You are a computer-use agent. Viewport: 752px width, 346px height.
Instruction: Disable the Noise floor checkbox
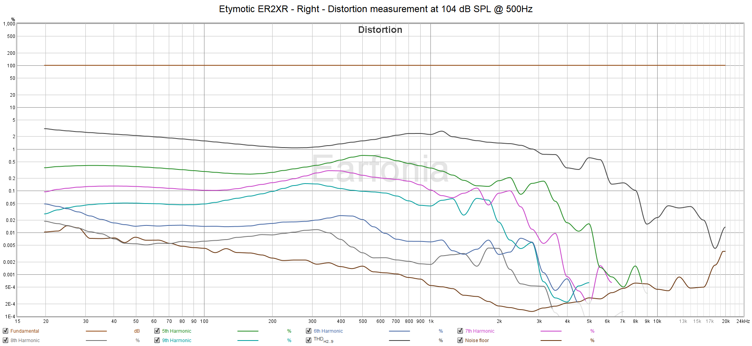click(x=460, y=340)
